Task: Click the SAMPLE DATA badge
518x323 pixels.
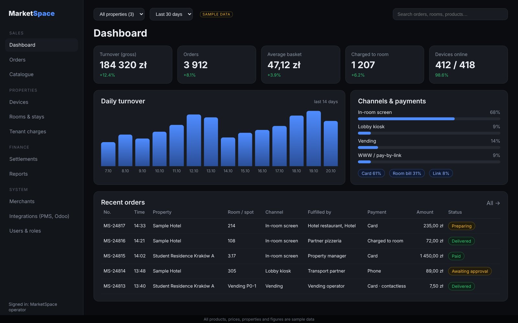Action: click(216, 14)
